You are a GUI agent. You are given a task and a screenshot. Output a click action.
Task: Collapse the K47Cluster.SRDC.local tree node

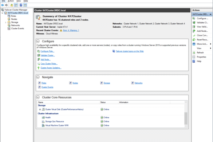(2, 13)
